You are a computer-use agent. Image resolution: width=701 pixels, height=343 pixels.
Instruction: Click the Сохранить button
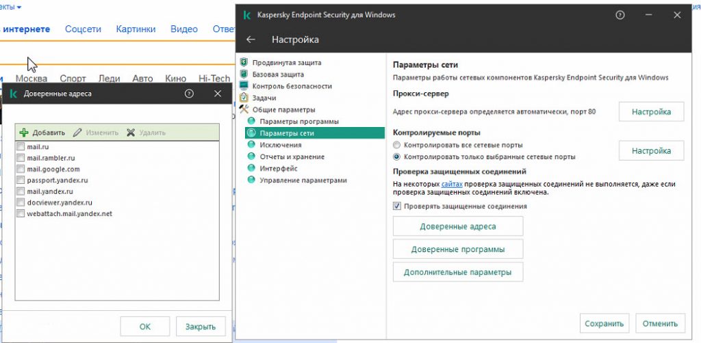(x=604, y=323)
